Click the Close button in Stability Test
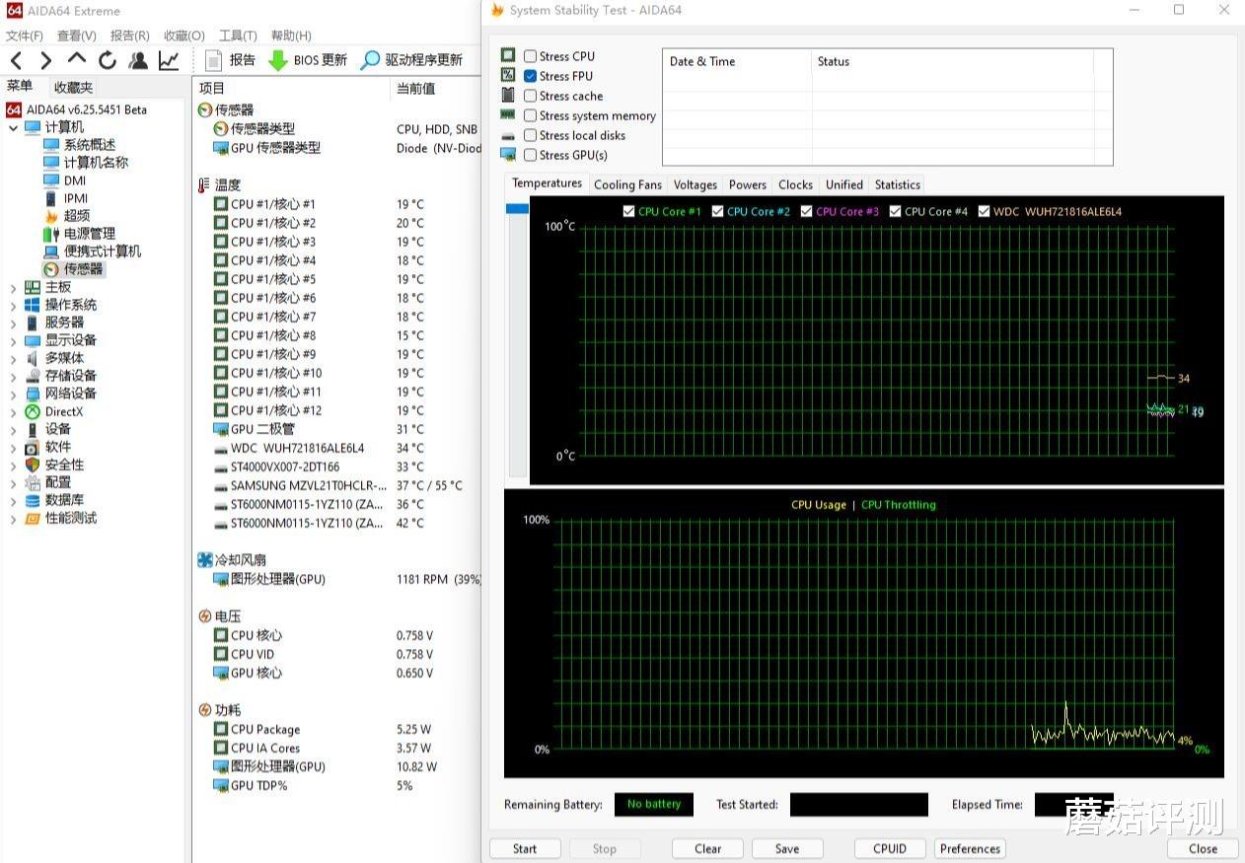Screen dimensions: 1245x863 pyautogui.click(x=1203, y=848)
